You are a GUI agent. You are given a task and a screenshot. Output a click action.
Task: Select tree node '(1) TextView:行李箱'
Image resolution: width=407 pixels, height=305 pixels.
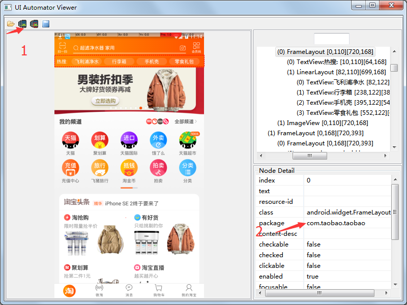tap(343, 93)
